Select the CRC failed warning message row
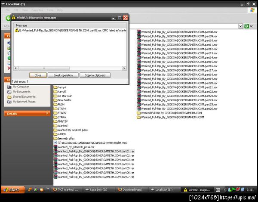The image size is (258, 202). (x=70, y=30)
